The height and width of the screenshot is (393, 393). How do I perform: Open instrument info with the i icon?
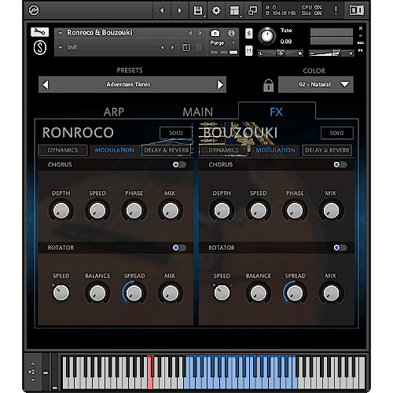[231, 33]
